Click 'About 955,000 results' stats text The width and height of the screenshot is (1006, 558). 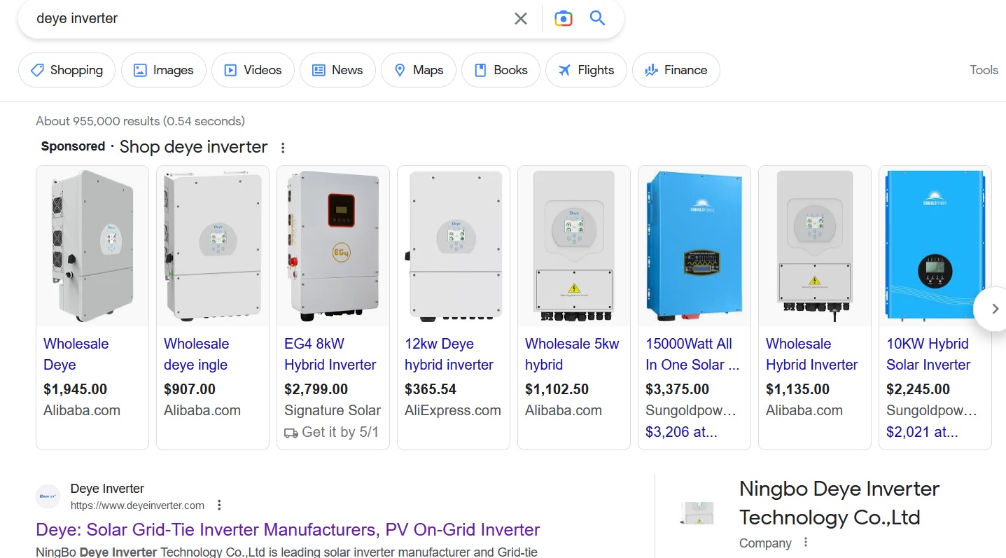coord(140,121)
